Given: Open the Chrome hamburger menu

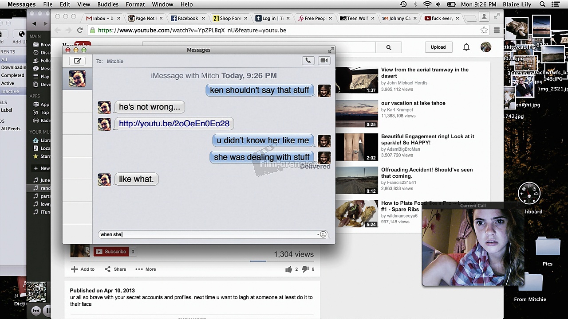Looking at the screenshot, I should click(497, 30).
